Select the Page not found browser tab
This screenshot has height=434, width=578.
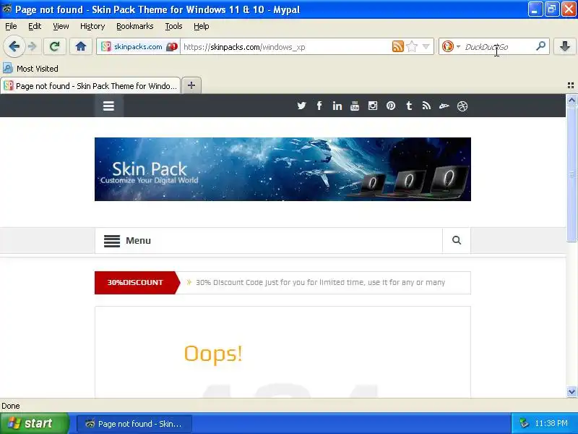pos(90,86)
